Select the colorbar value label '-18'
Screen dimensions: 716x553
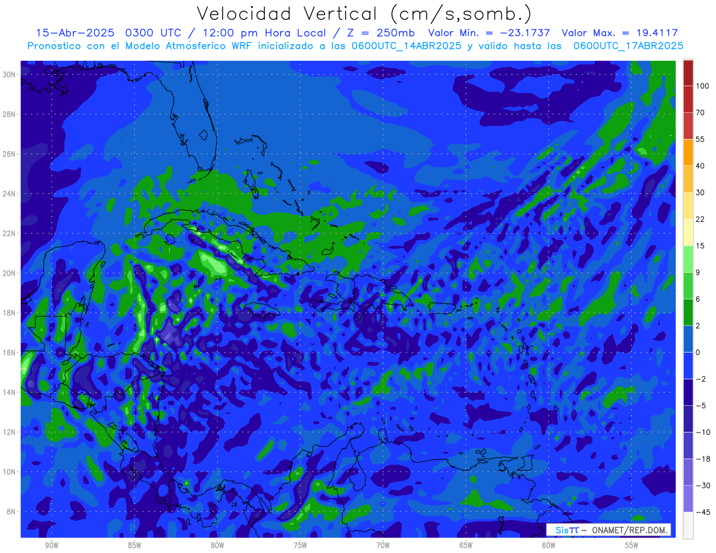[702, 459]
